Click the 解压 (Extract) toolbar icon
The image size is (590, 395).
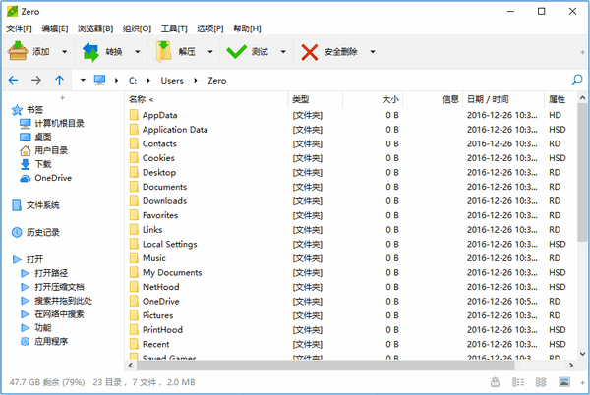click(163, 51)
